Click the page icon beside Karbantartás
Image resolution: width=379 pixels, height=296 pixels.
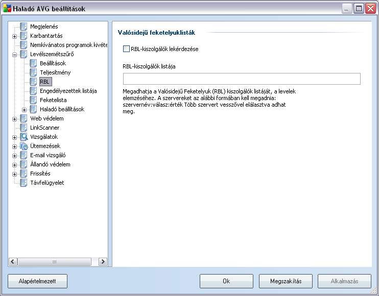click(x=23, y=36)
